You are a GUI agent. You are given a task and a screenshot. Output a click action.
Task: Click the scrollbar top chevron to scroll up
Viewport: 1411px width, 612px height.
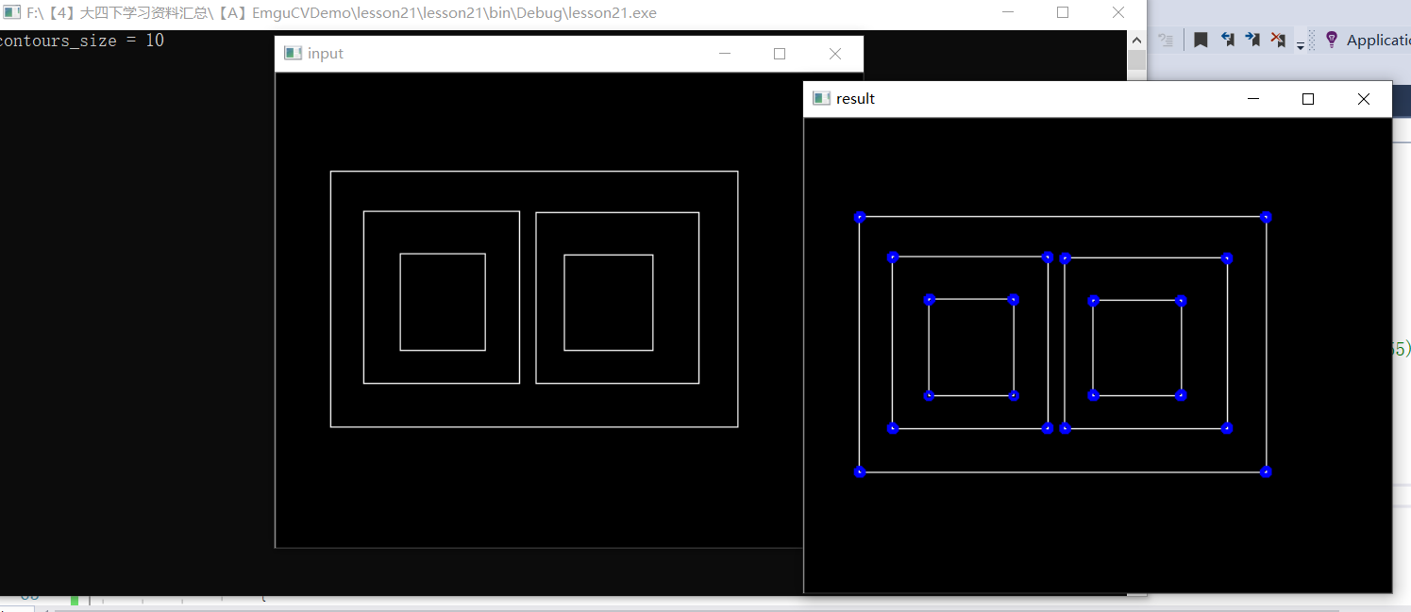click(x=1137, y=40)
